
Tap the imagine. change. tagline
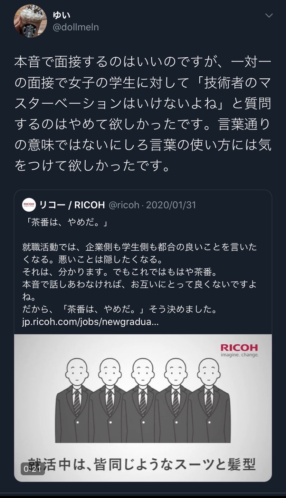(x=239, y=355)
